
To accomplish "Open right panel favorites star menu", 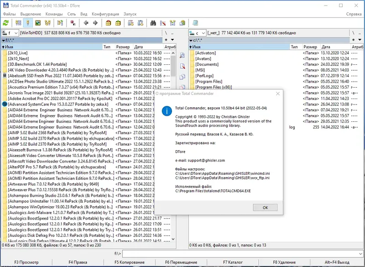I will point(353,40).
